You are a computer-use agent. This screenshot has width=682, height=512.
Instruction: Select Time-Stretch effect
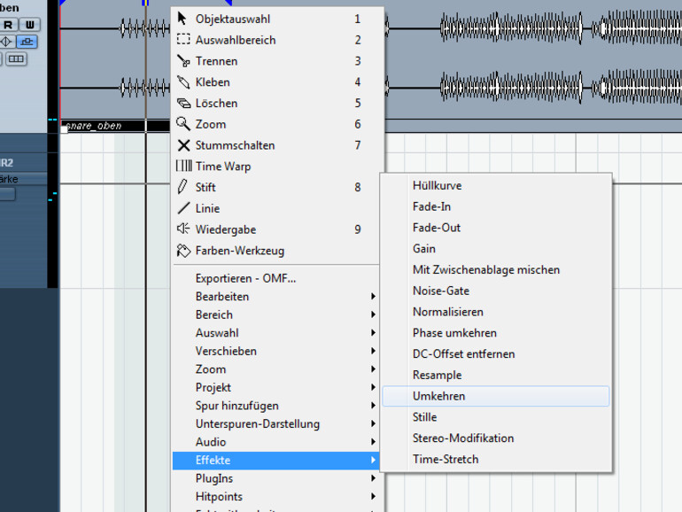tap(496, 460)
